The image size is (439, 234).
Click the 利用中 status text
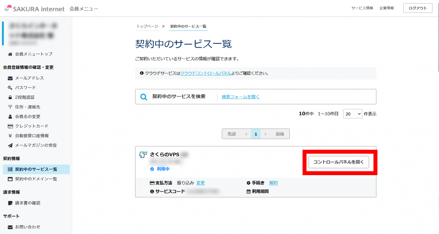[163, 169]
